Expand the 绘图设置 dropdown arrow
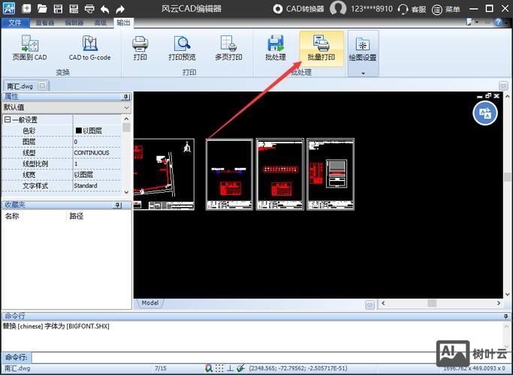Image resolution: width=513 pixels, height=375 pixels. [363, 73]
